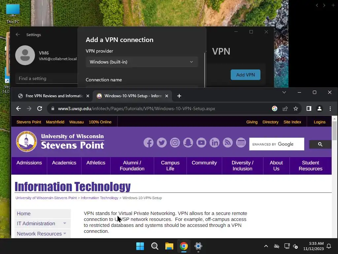
Task: Open Chrome tab search chevron
Action: pyautogui.click(x=284, y=92)
